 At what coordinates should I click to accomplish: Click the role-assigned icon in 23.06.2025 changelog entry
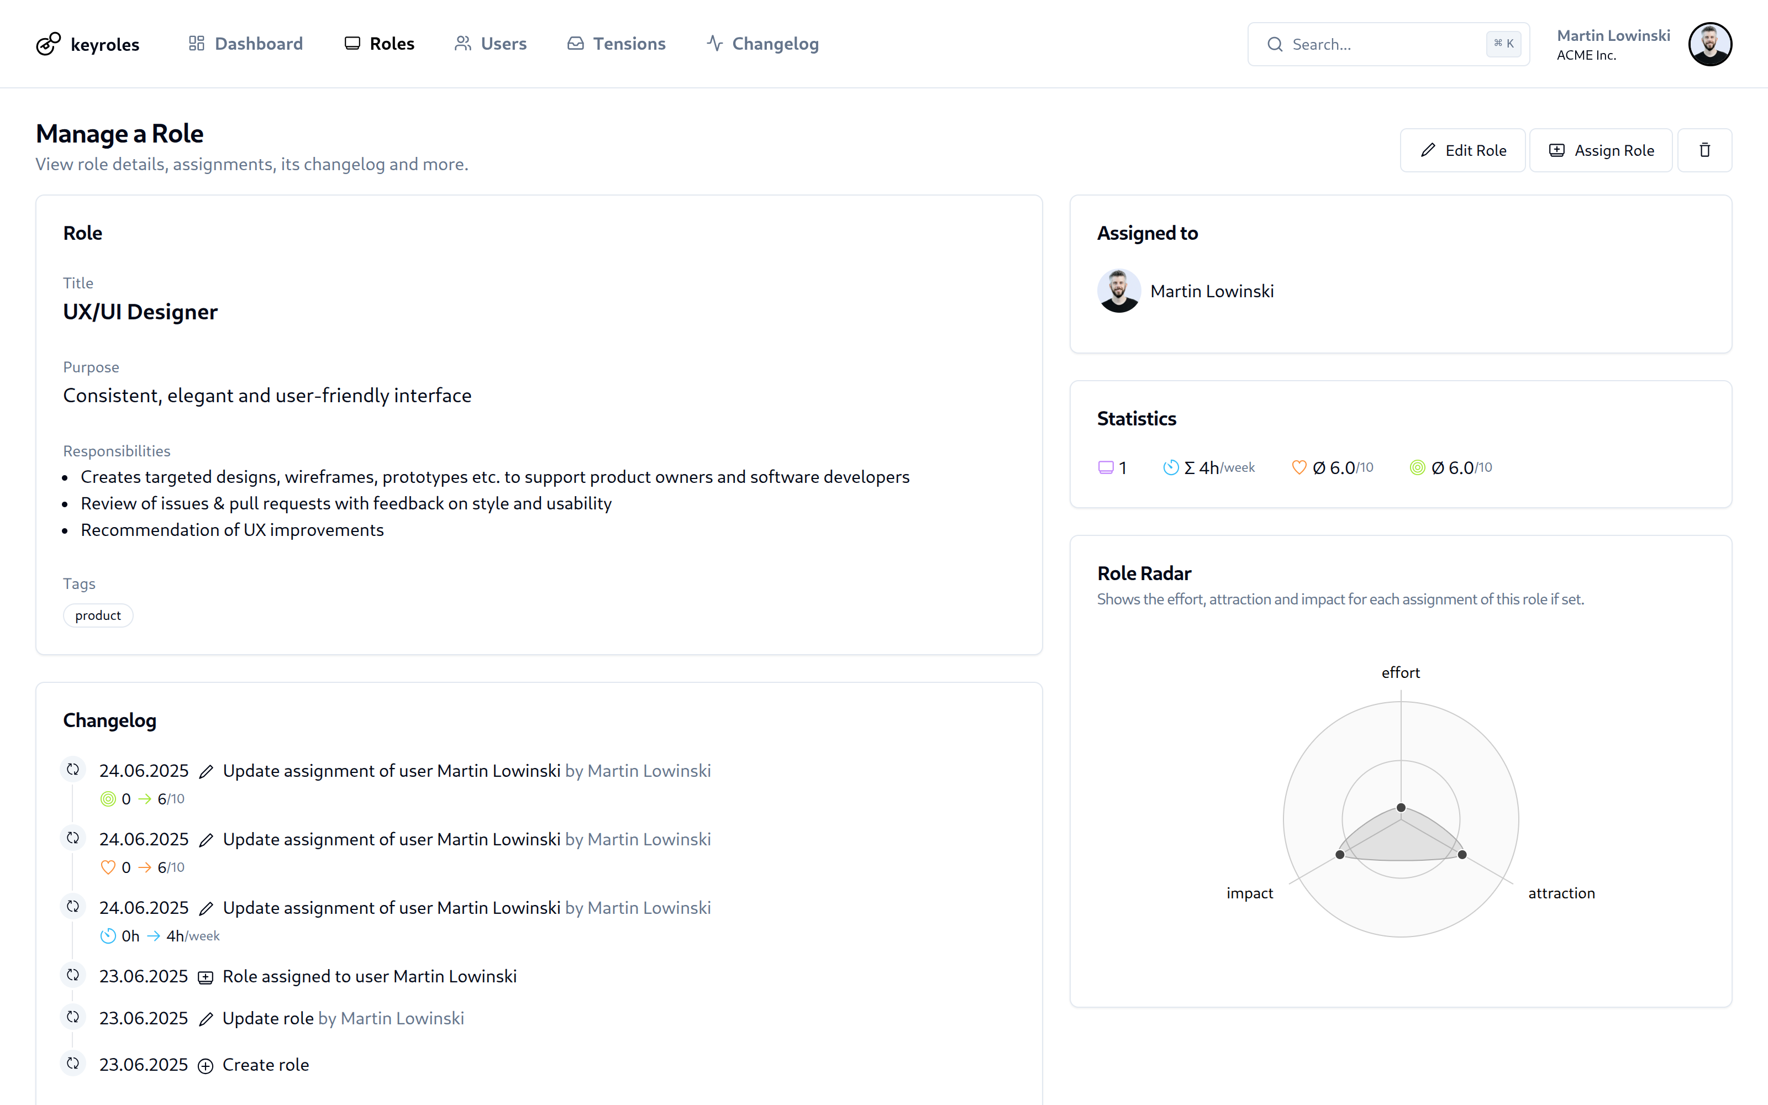coord(206,978)
